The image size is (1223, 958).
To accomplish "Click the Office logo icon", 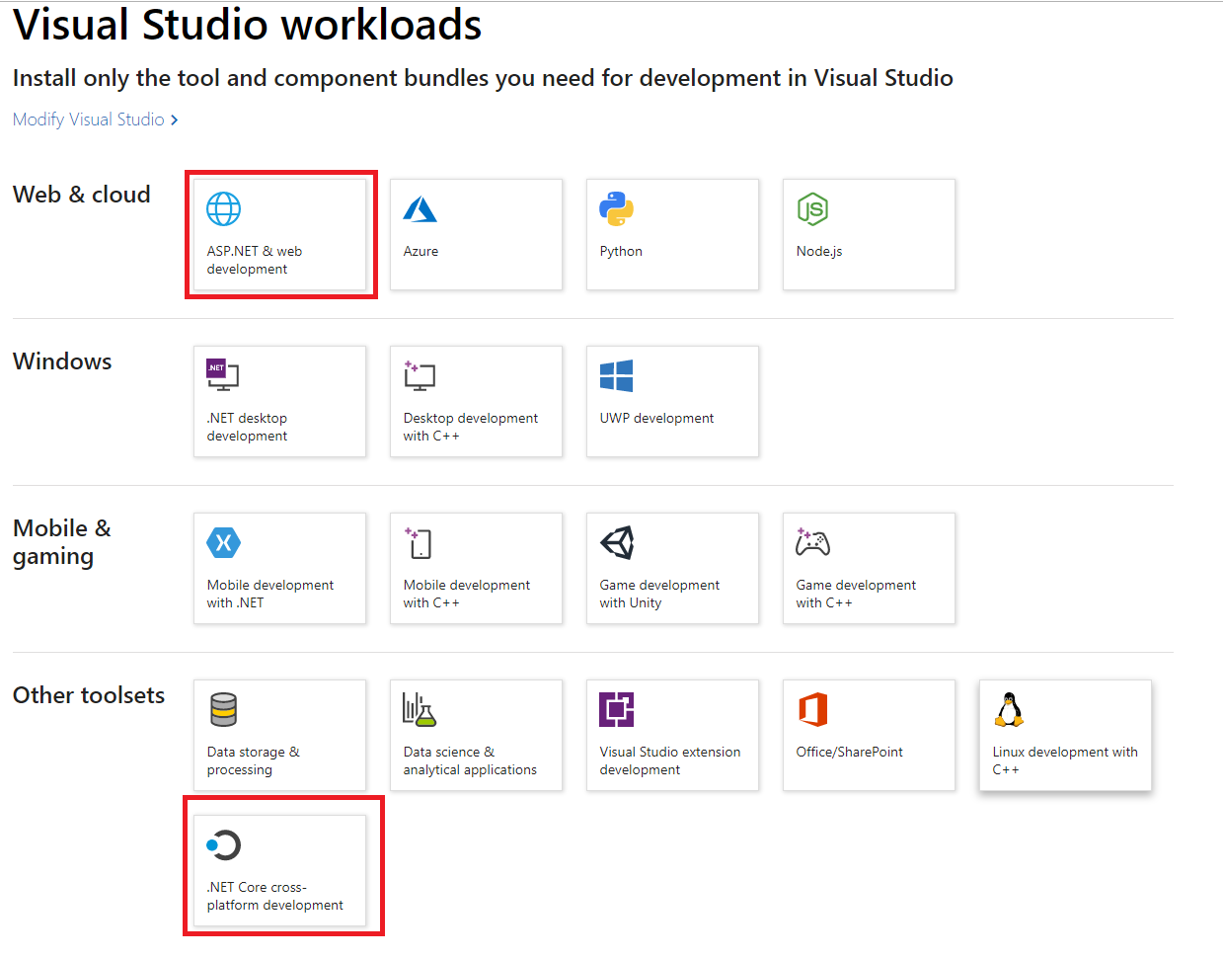I will tap(812, 709).
